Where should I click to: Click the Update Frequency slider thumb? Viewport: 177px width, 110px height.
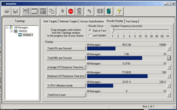(x=112, y=30)
